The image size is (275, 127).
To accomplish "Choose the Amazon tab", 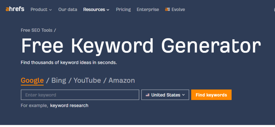I will 122,80.
